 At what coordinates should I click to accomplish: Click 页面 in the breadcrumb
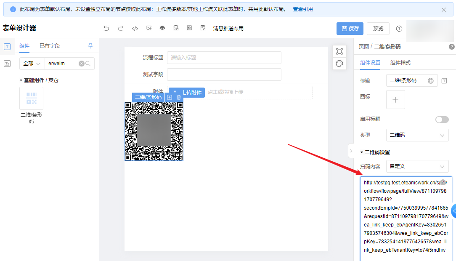coord(364,47)
